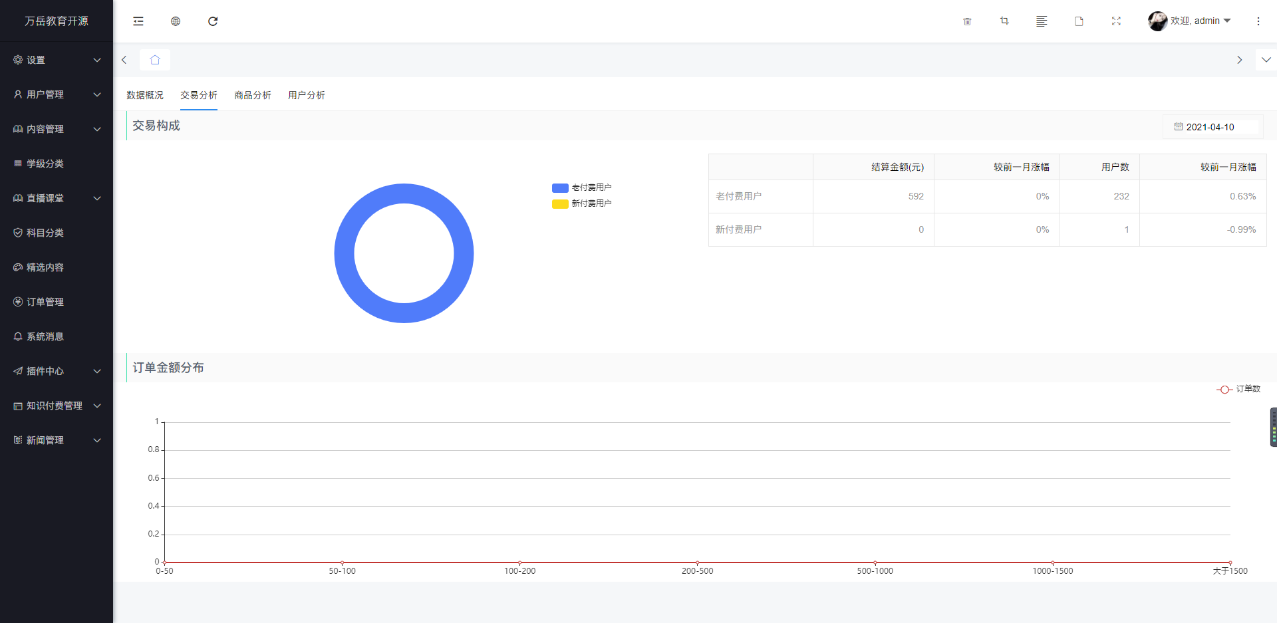Go to home tab icon
The height and width of the screenshot is (623, 1277).
pos(155,60)
